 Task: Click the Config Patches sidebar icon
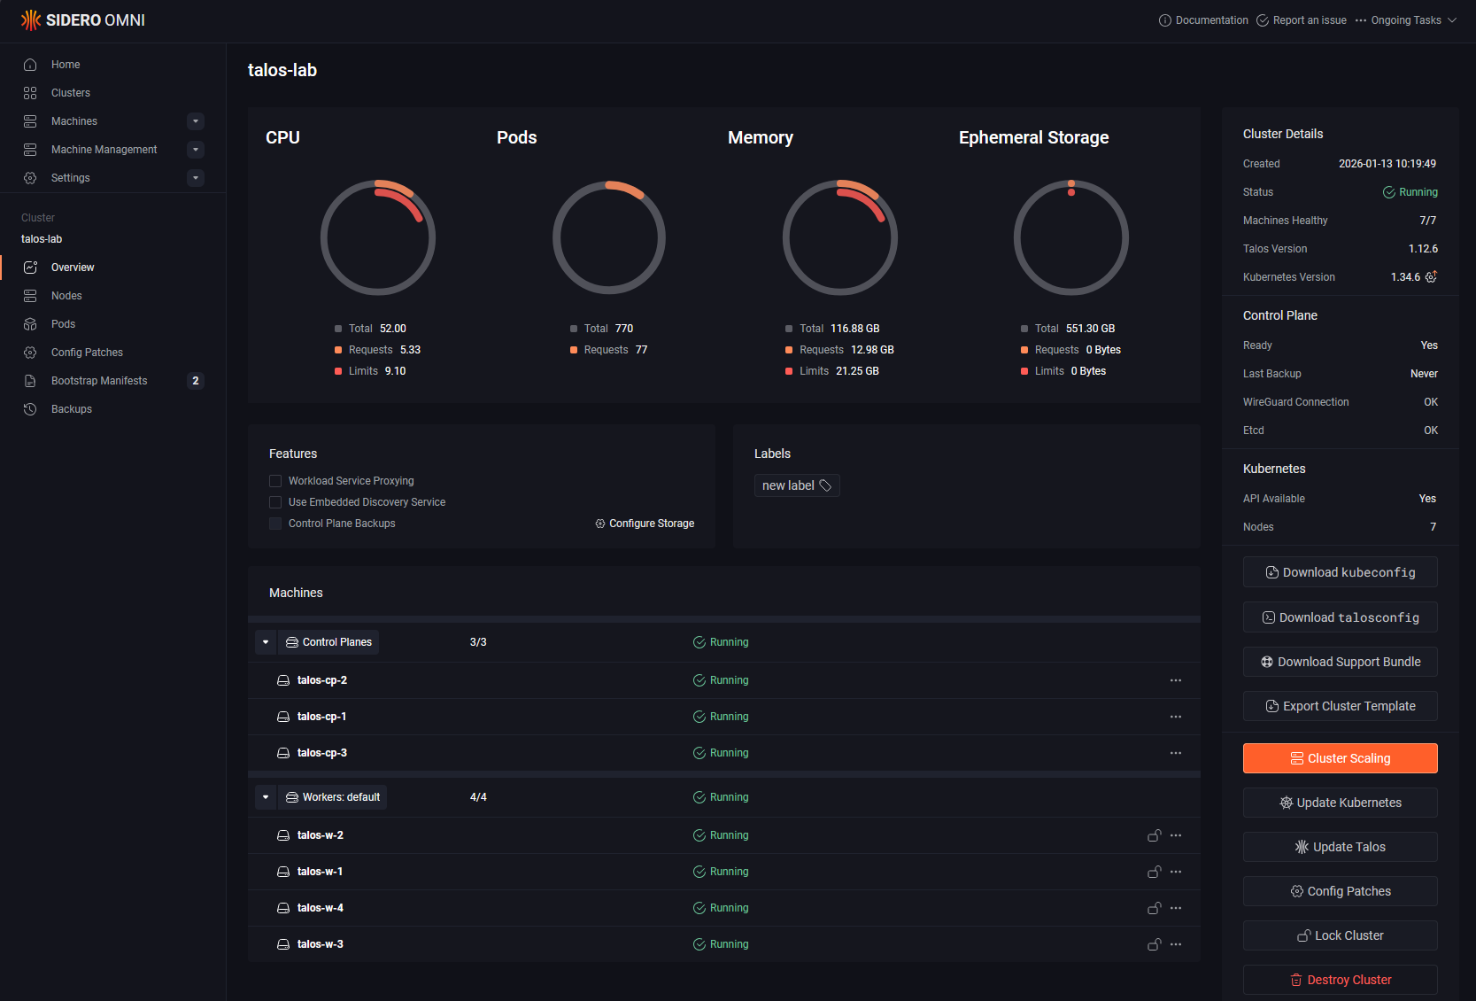30,353
